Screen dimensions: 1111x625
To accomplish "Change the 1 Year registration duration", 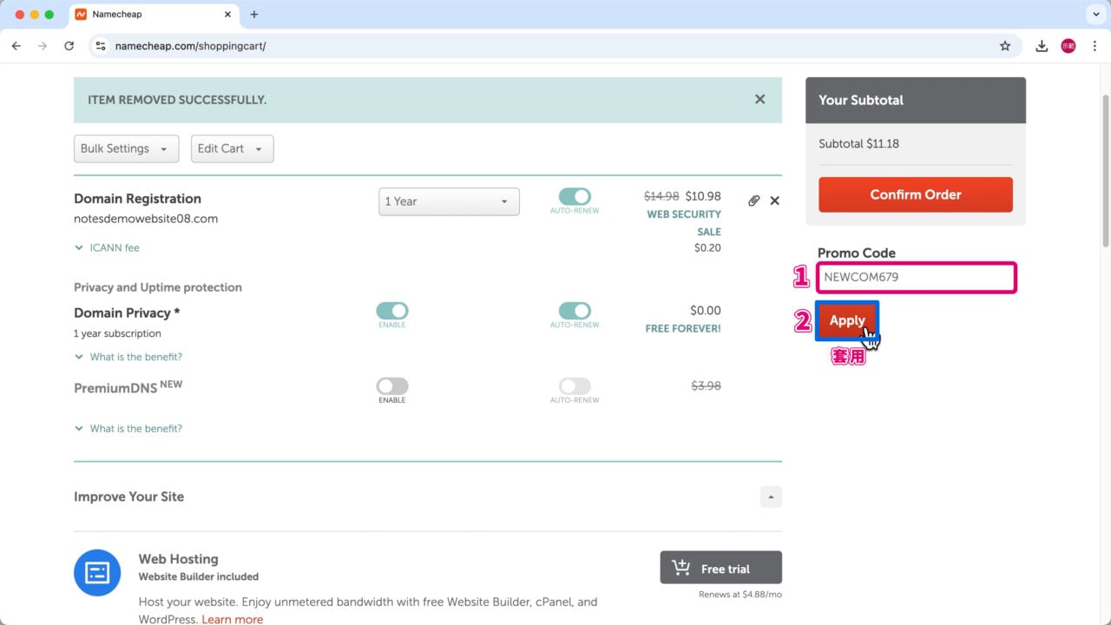I will point(449,201).
